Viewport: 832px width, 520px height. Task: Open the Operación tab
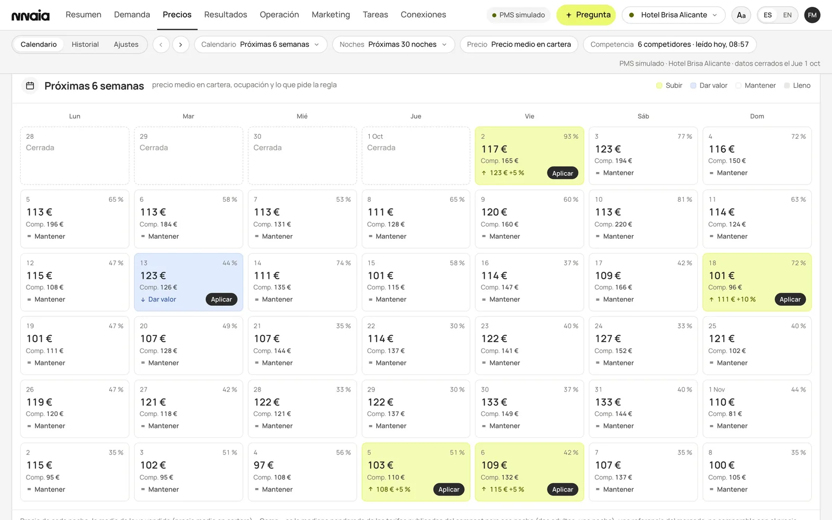tap(279, 15)
